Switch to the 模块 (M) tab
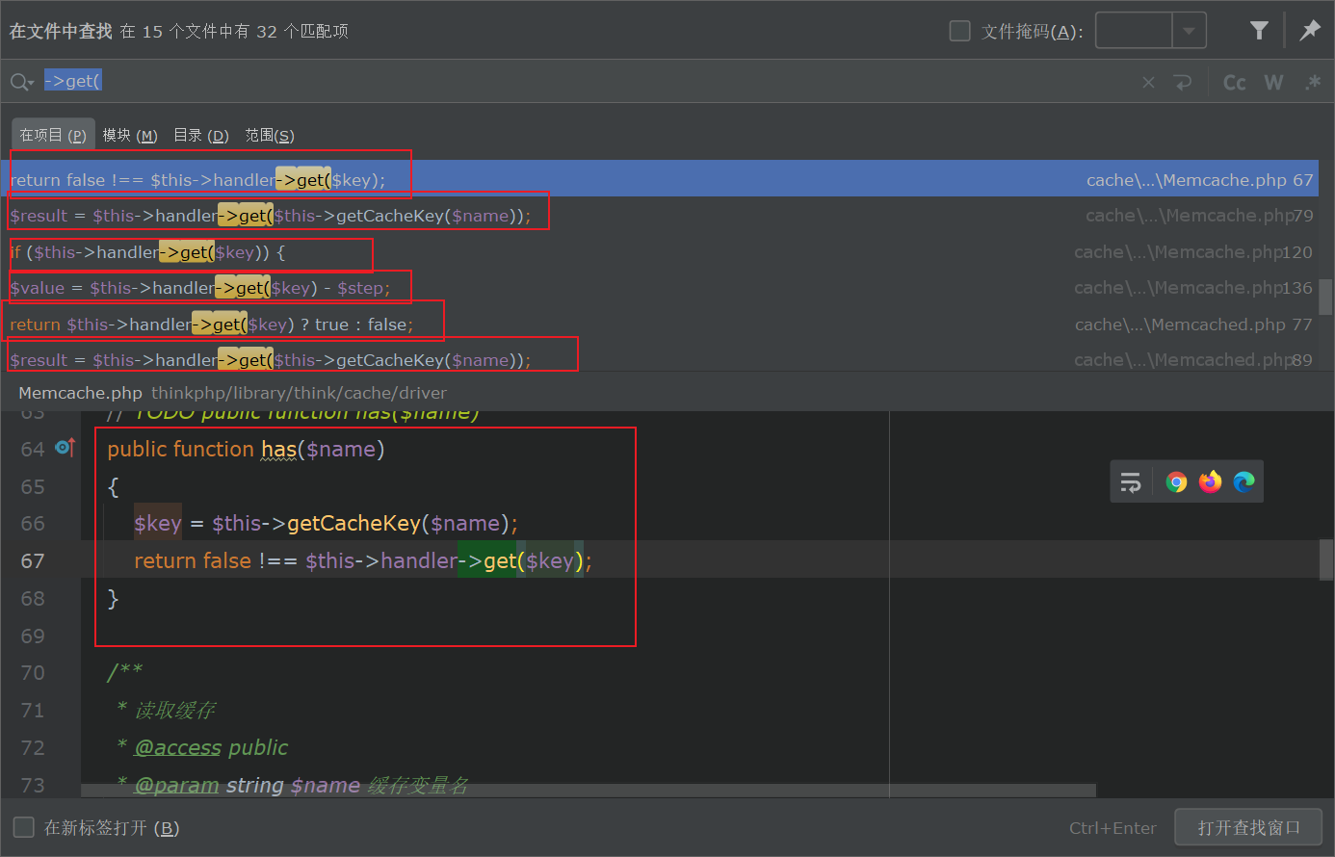Viewport: 1335px width, 857px height. pyautogui.click(x=129, y=136)
